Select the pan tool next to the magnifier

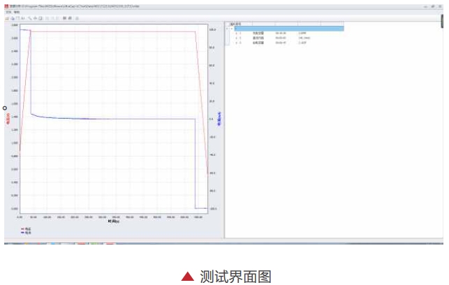35,17
